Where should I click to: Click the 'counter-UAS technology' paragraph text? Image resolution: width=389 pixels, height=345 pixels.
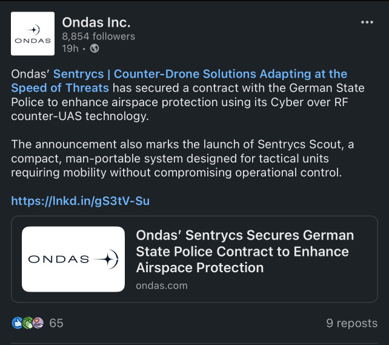(80, 116)
